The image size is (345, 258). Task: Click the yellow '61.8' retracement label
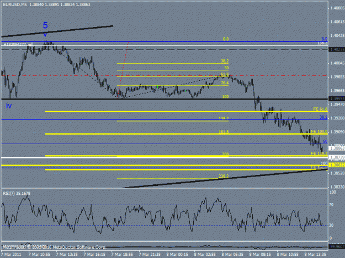pos(225,74)
